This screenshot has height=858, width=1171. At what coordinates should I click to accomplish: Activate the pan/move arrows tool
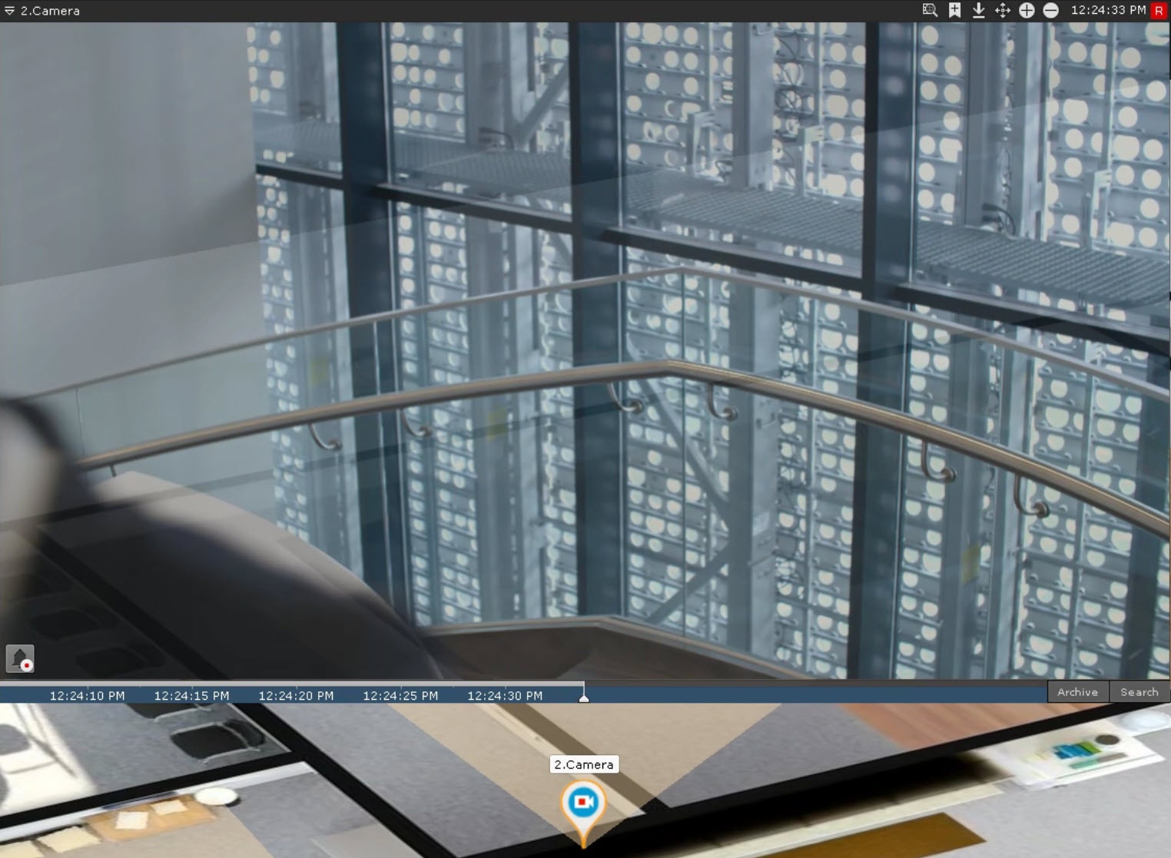(x=1003, y=11)
